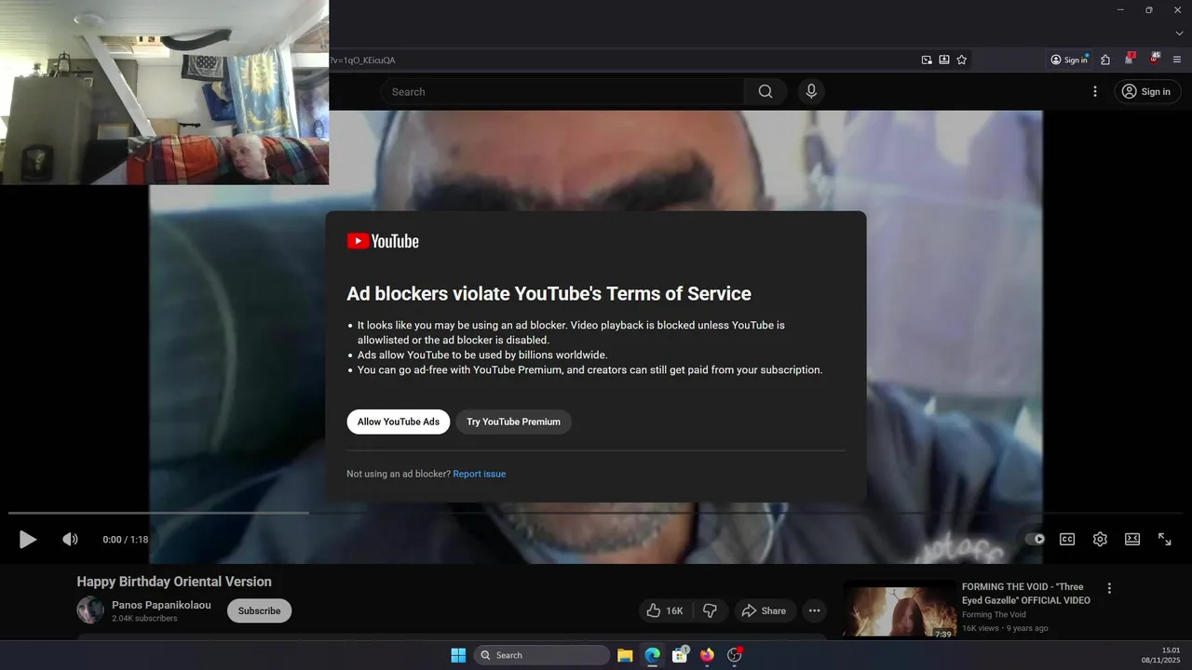
Task: Click the Try YouTube Premium button
Action: point(513,422)
